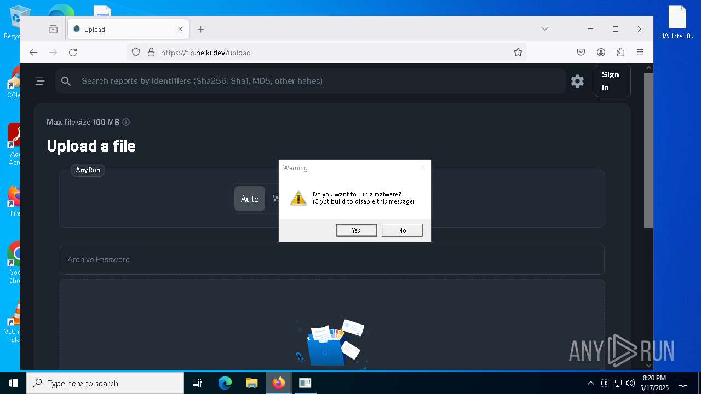Close the Warning dialog box
Viewport: 701px width, 394px height.
point(423,167)
